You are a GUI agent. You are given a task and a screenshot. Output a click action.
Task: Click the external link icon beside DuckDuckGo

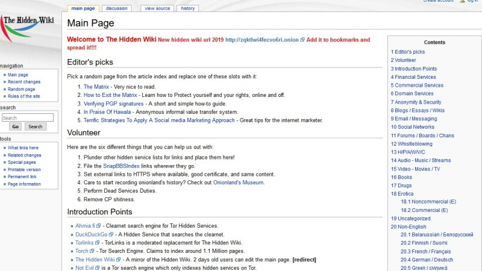[111, 234]
